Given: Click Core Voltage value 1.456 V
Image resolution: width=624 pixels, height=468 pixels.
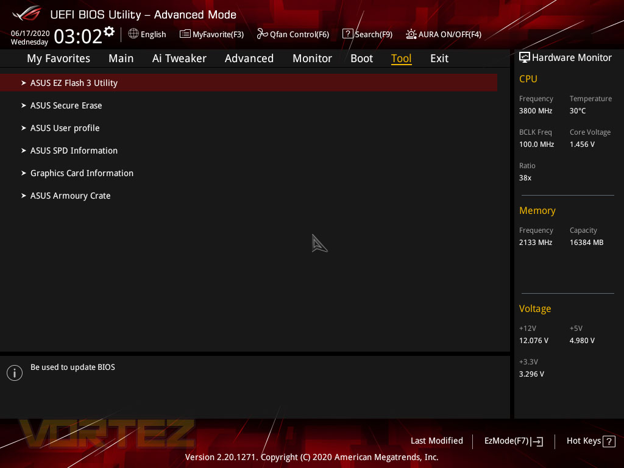Looking at the screenshot, I should tap(582, 144).
